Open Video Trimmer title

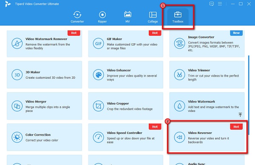coord(199,70)
